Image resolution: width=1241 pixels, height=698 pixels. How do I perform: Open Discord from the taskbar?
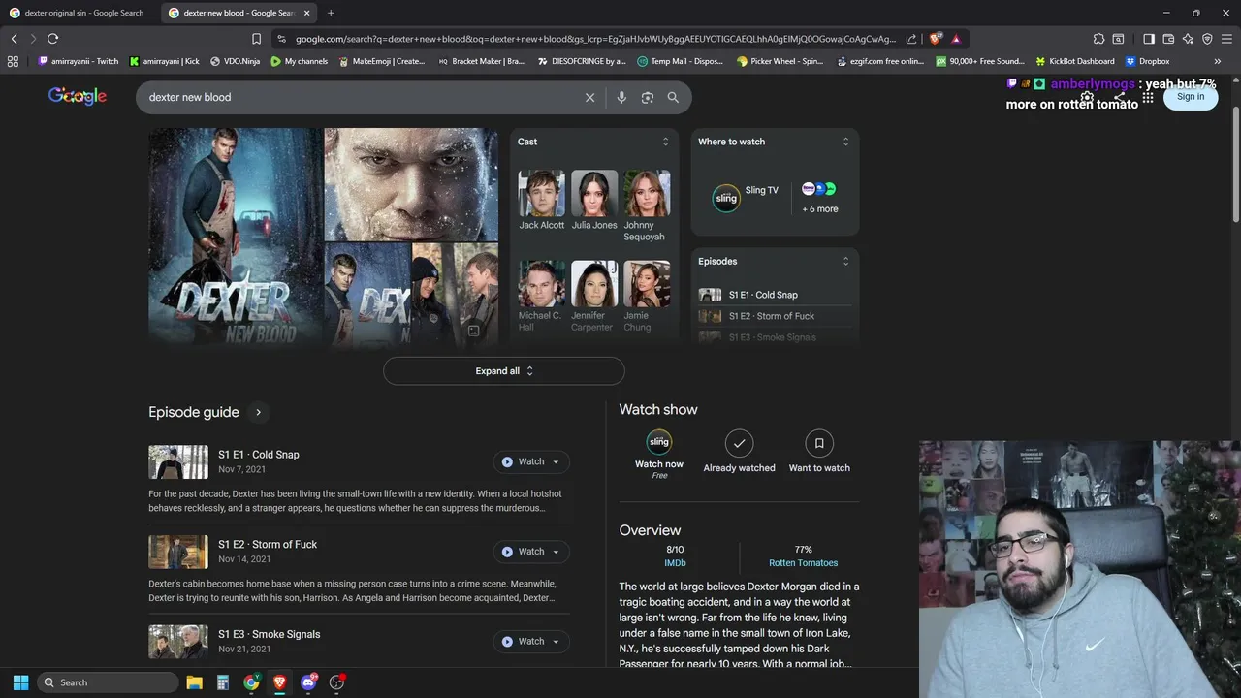[308, 682]
